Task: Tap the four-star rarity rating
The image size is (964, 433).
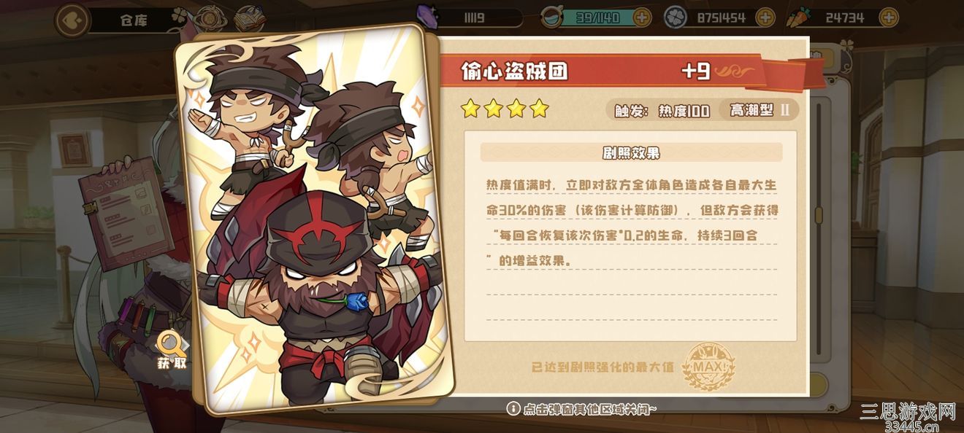Action: tap(505, 109)
